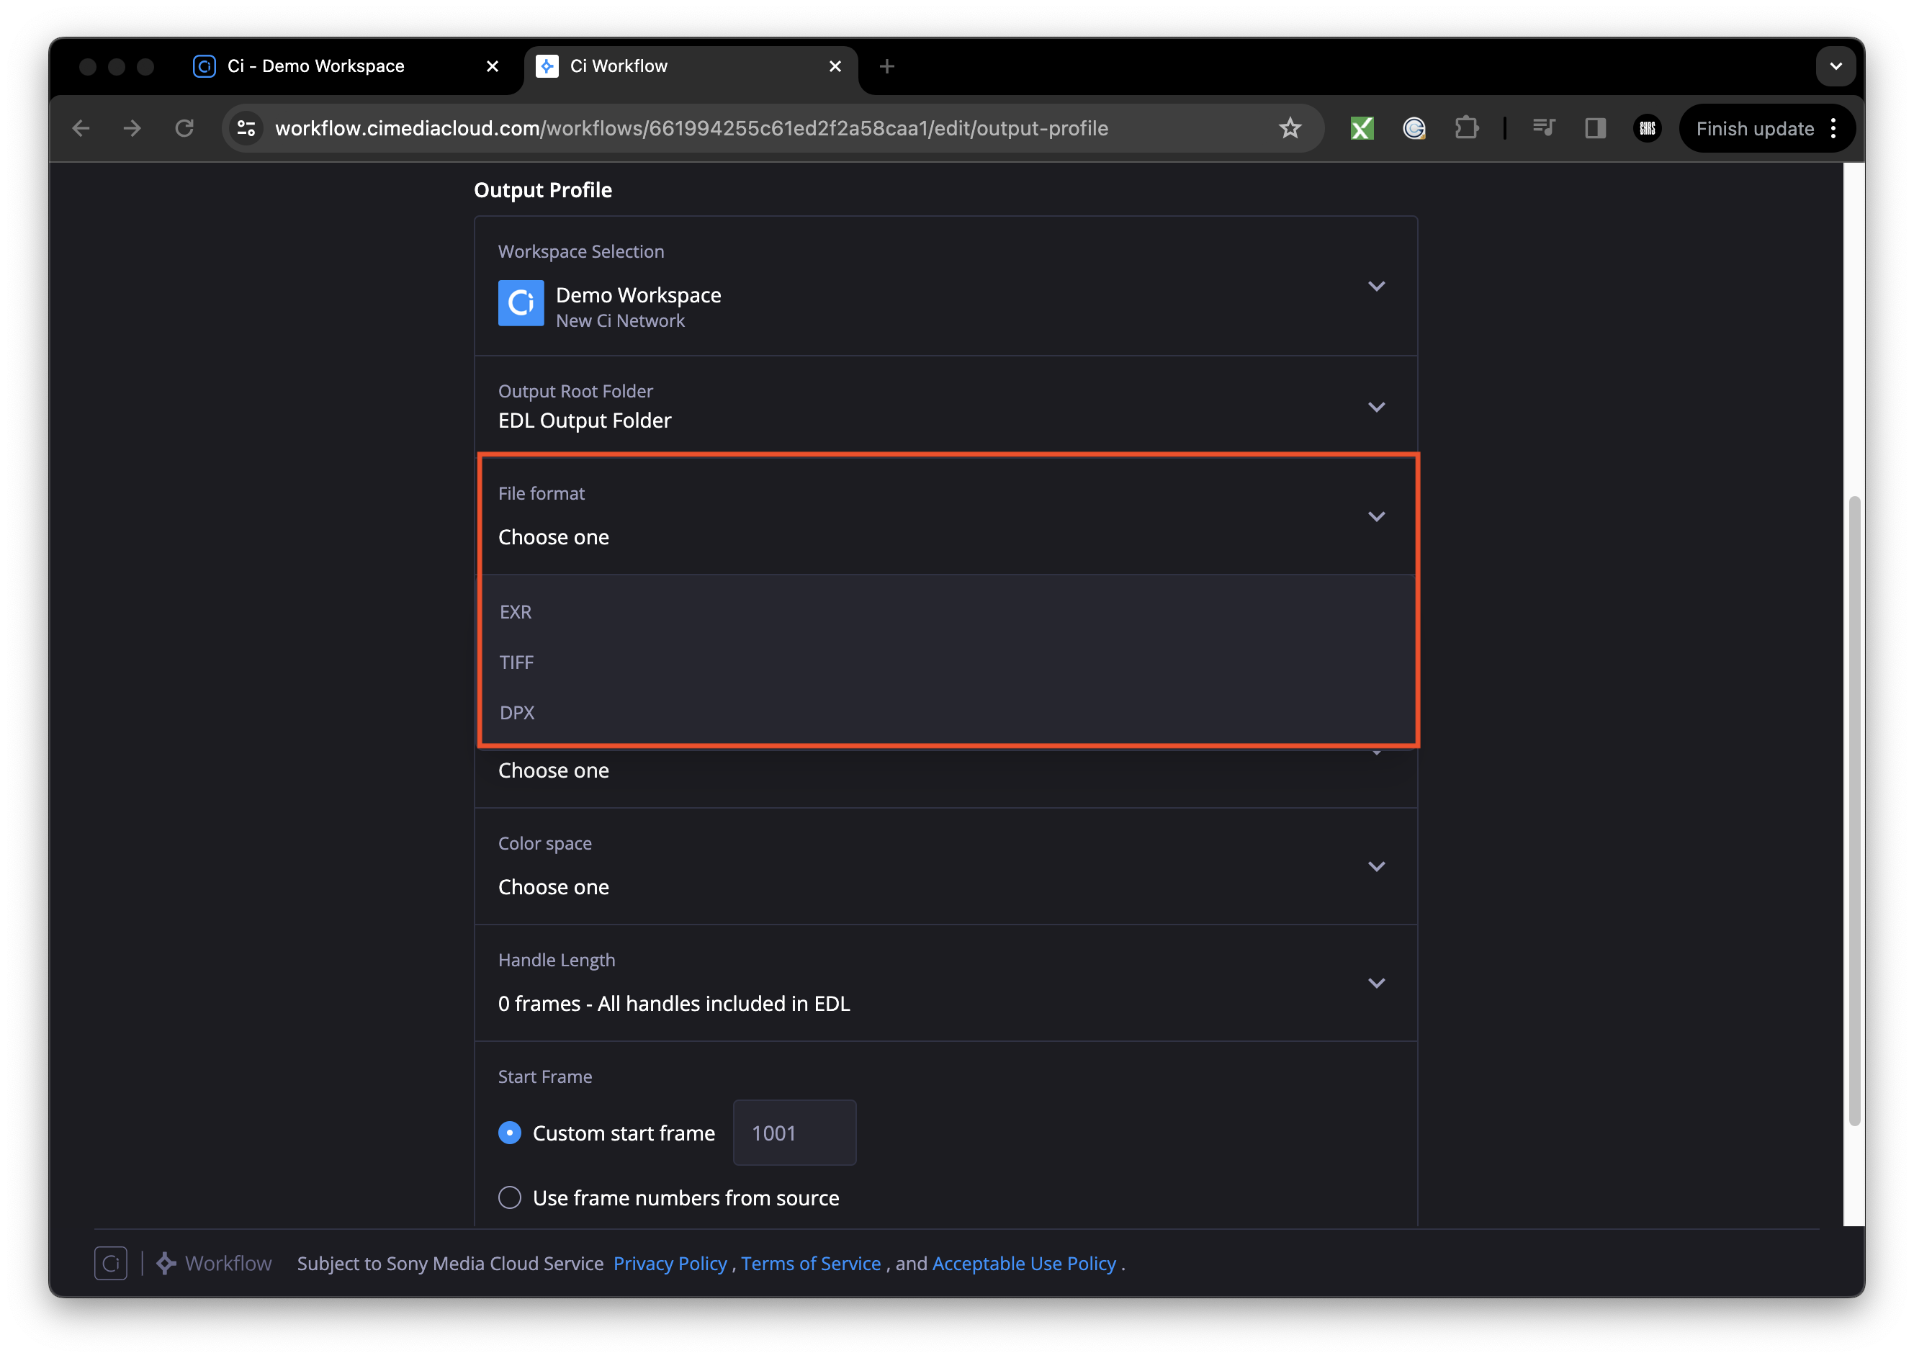
Task: Open the Privacy Policy link
Action: click(670, 1263)
